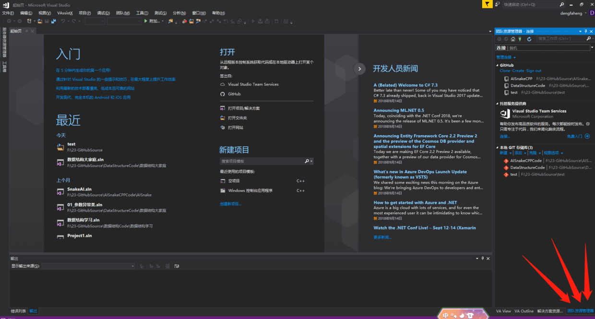The width and height of the screenshot is (595, 319).
Task: Click the Chinese IME indicator in tray
Action: point(446,315)
